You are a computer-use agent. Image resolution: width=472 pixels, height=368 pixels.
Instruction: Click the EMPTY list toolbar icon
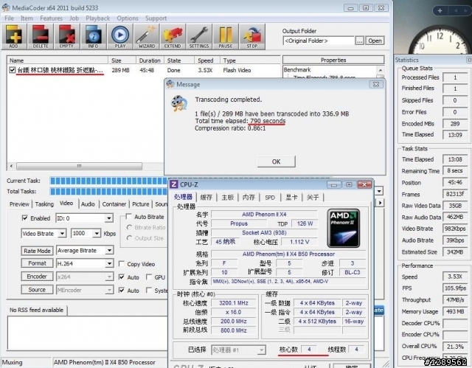point(66,36)
